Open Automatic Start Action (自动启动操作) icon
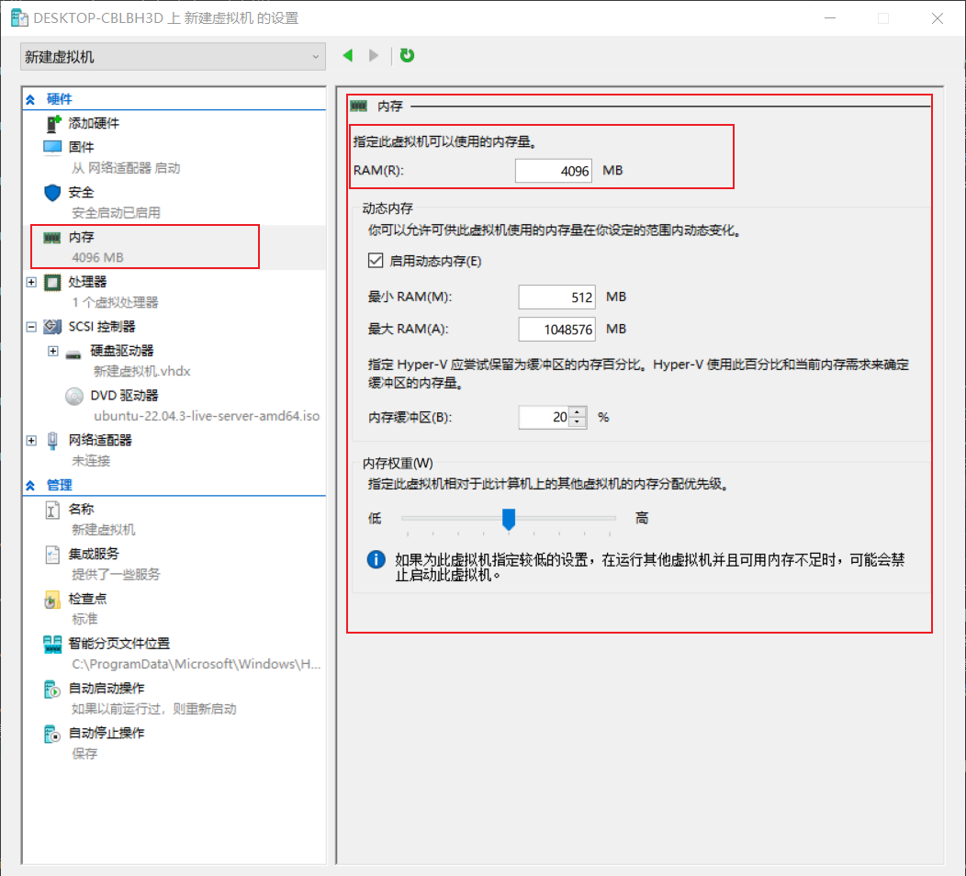Viewport: 966px width, 876px height. click(53, 689)
